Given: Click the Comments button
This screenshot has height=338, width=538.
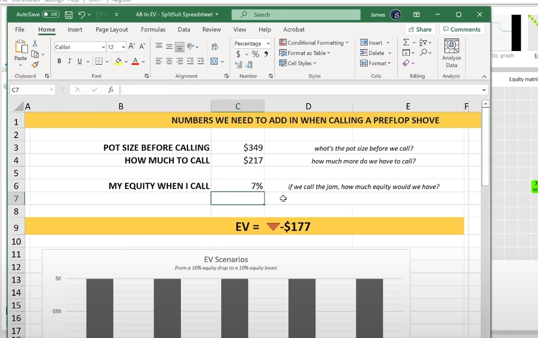Looking at the screenshot, I should [461, 29].
